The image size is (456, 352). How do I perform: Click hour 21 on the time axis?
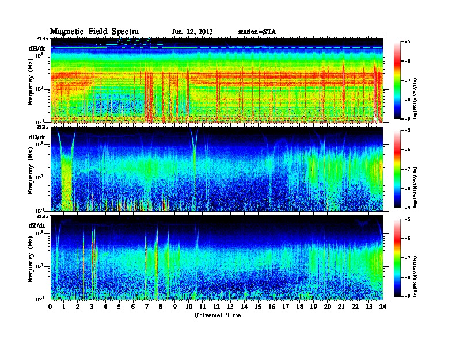(341, 307)
